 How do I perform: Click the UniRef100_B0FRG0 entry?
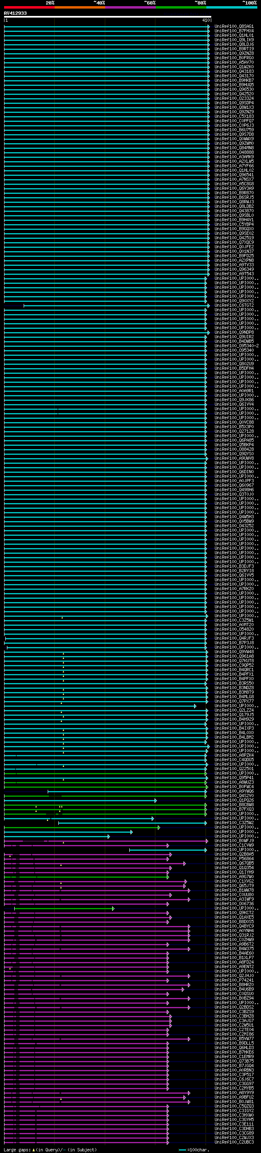[x=234, y=58]
